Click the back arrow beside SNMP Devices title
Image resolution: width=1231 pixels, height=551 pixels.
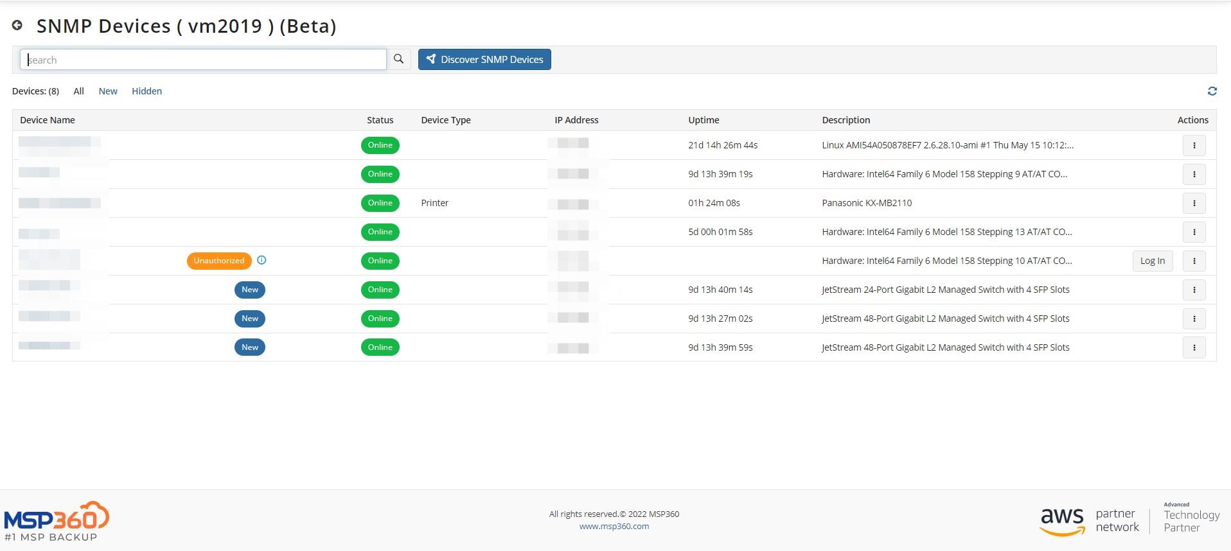pos(17,25)
